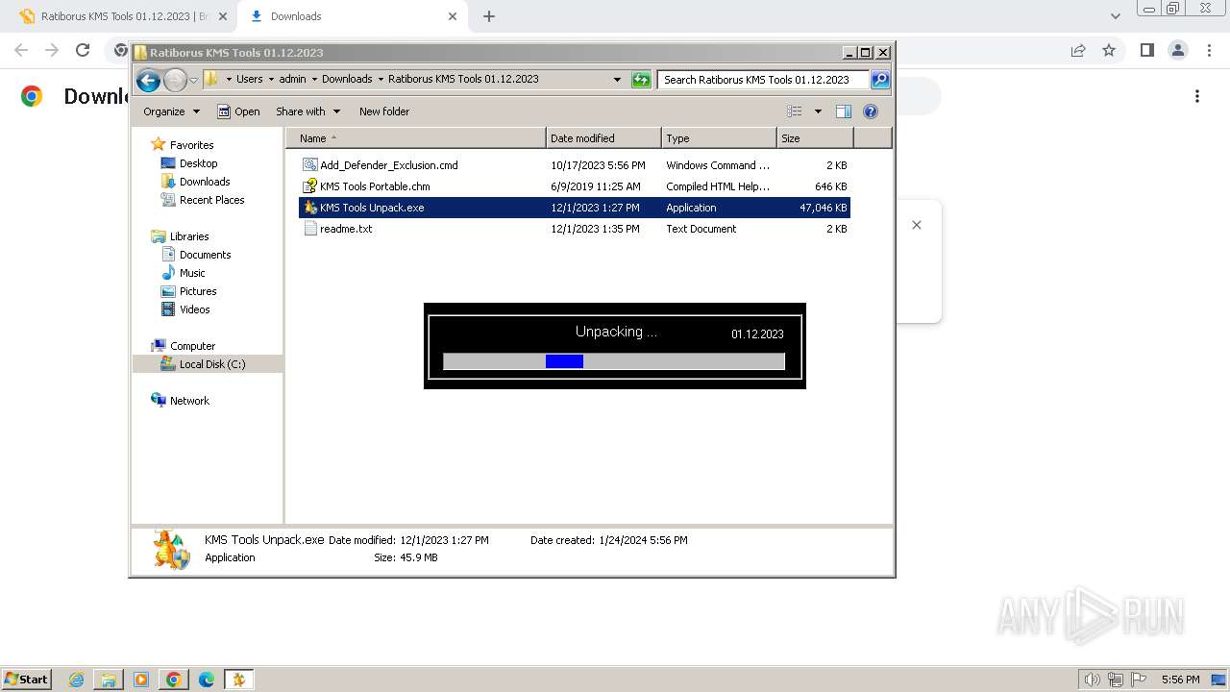
Task: Go back in Explorer window
Action: click(x=148, y=80)
